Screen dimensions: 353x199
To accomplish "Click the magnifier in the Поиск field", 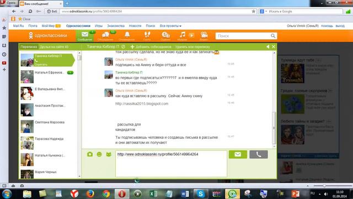I will (273, 36).
